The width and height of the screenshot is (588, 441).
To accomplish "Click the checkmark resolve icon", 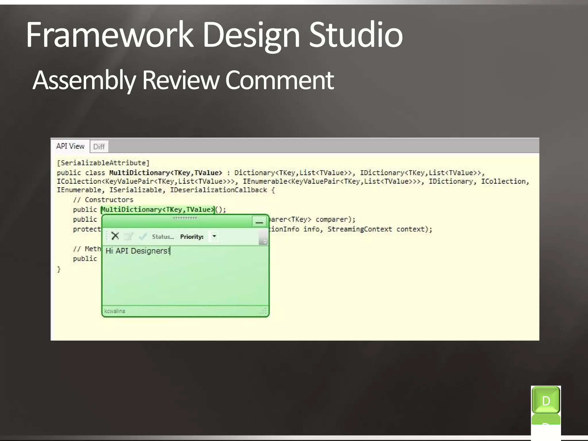I will point(142,236).
